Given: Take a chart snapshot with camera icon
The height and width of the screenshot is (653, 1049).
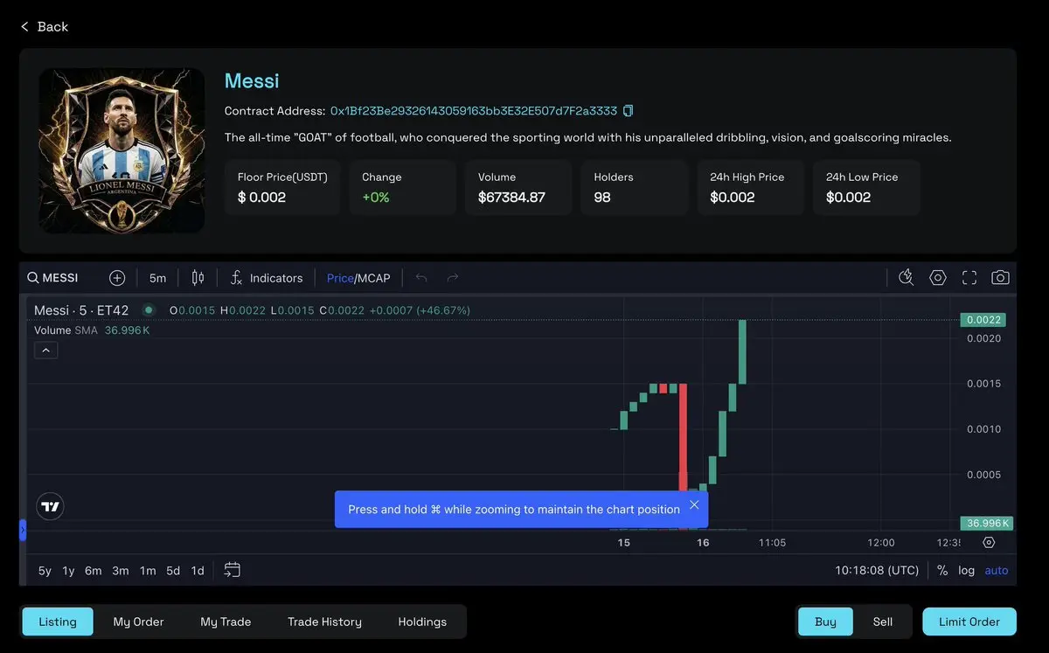Looking at the screenshot, I should [x=1001, y=278].
